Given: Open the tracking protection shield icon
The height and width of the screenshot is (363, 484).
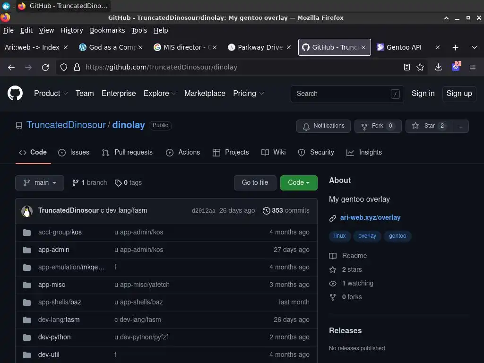Looking at the screenshot, I should click(64, 67).
